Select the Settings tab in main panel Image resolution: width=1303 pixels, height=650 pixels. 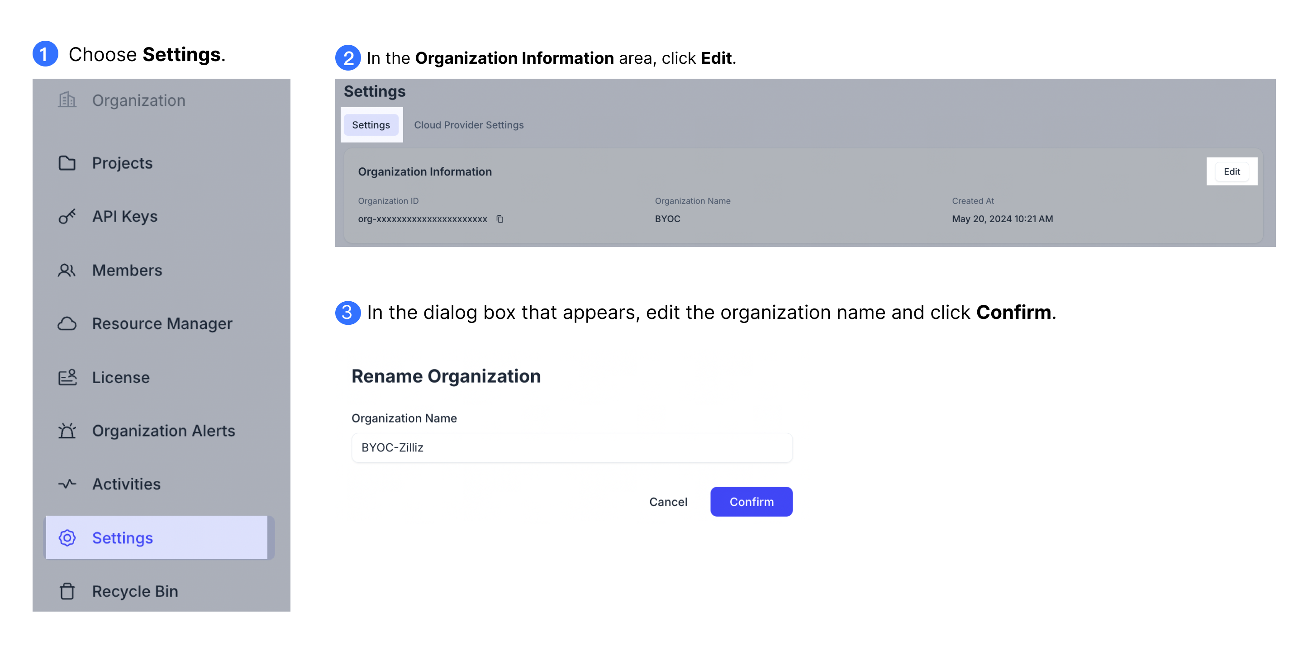click(371, 125)
